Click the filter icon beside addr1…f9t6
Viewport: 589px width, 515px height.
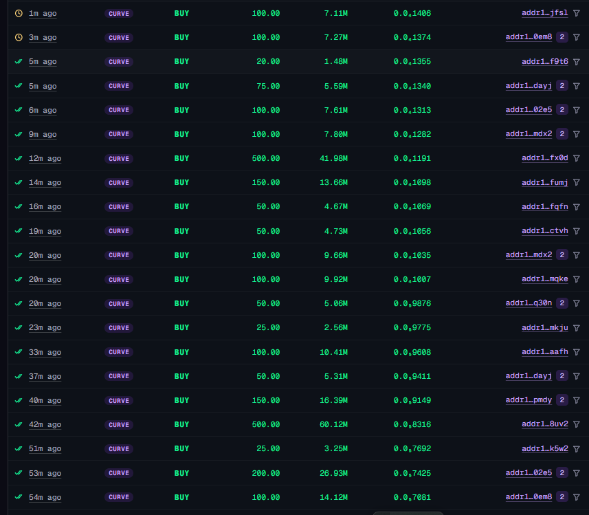tap(577, 62)
